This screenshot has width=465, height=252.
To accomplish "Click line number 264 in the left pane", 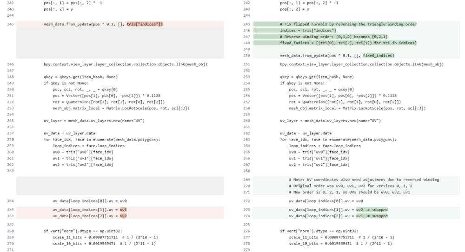I will (x=10, y=200).
